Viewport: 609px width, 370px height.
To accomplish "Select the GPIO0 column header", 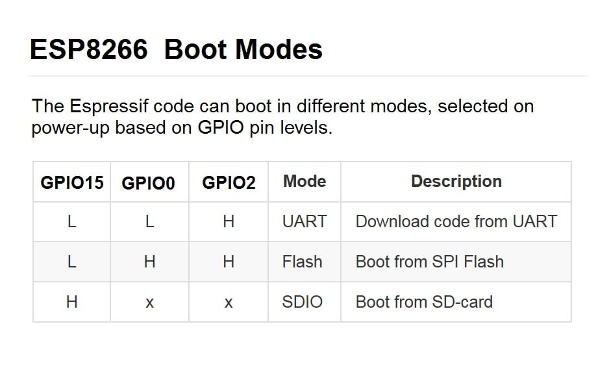I will [149, 183].
